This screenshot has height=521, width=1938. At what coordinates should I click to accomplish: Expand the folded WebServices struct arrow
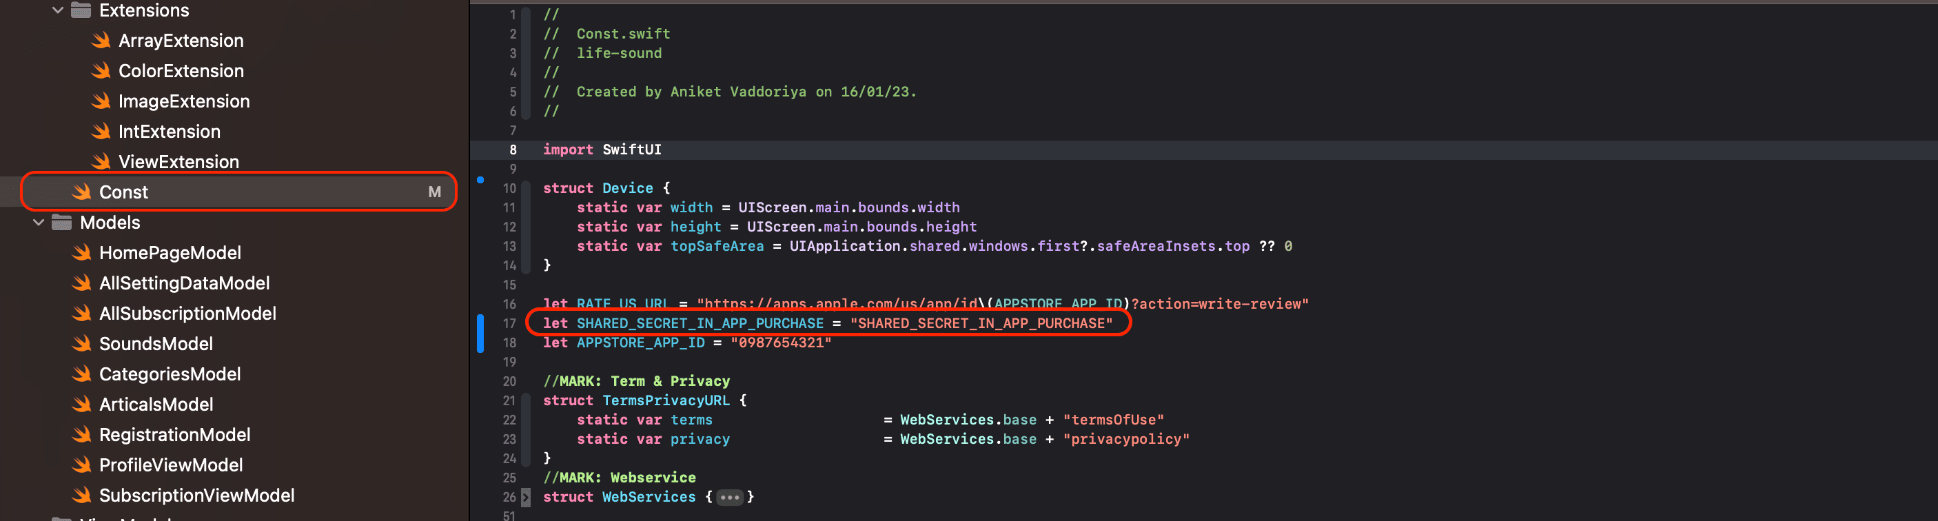click(x=526, y=497)
